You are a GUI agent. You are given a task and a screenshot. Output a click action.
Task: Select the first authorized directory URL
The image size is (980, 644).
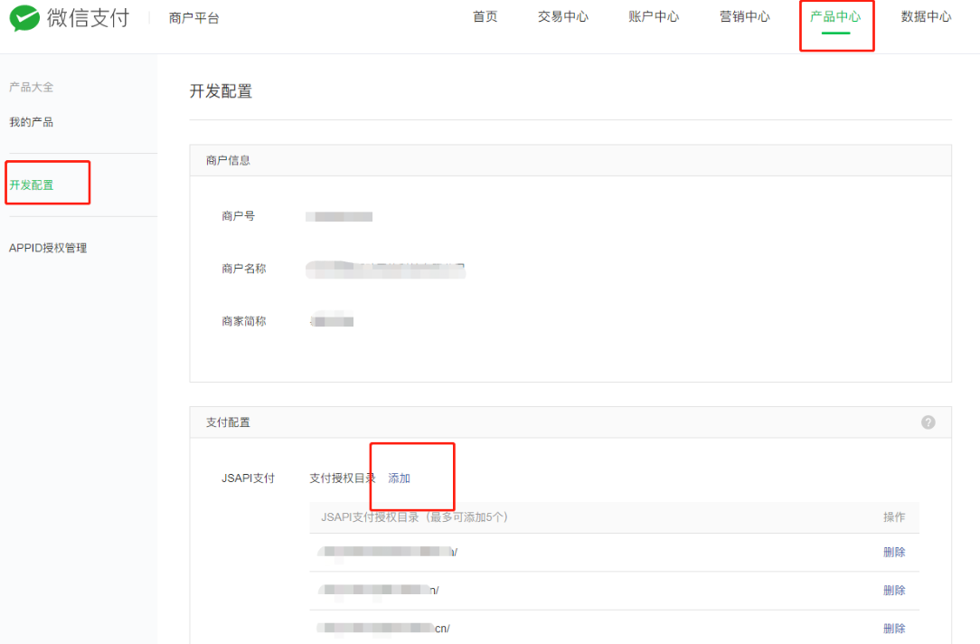click(388, 552)
